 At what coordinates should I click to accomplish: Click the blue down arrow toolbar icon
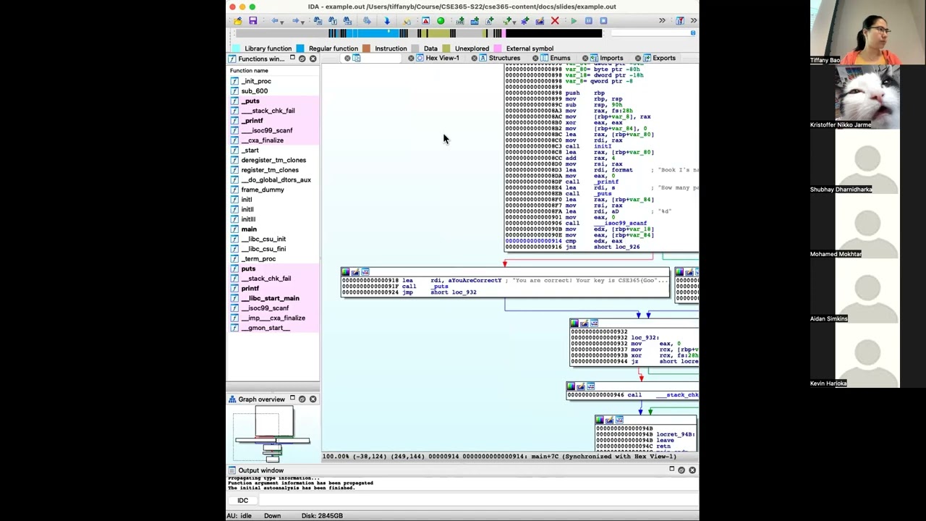[x=386, y=21]
